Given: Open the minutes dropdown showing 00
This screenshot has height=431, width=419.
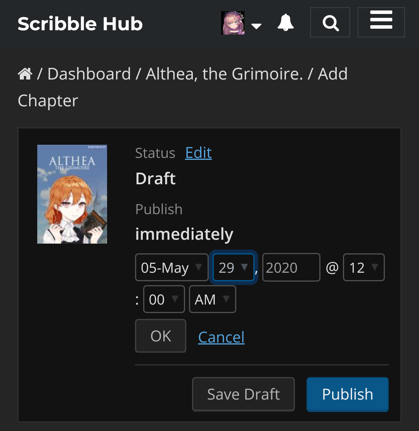Looking at the screenshot, I should (x=164, y=299).
